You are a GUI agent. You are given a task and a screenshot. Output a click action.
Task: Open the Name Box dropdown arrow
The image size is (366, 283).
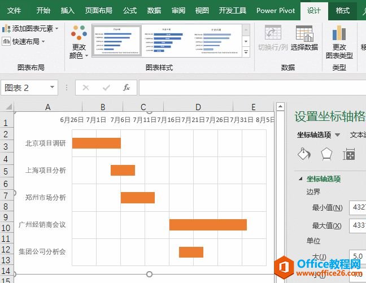click(x=52, y=88)
